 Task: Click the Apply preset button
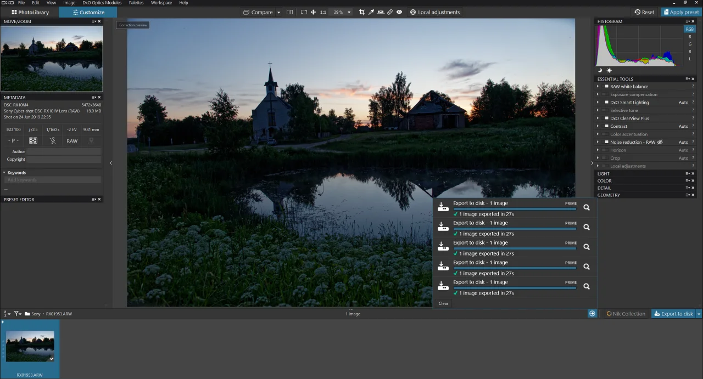coord(680,12)
